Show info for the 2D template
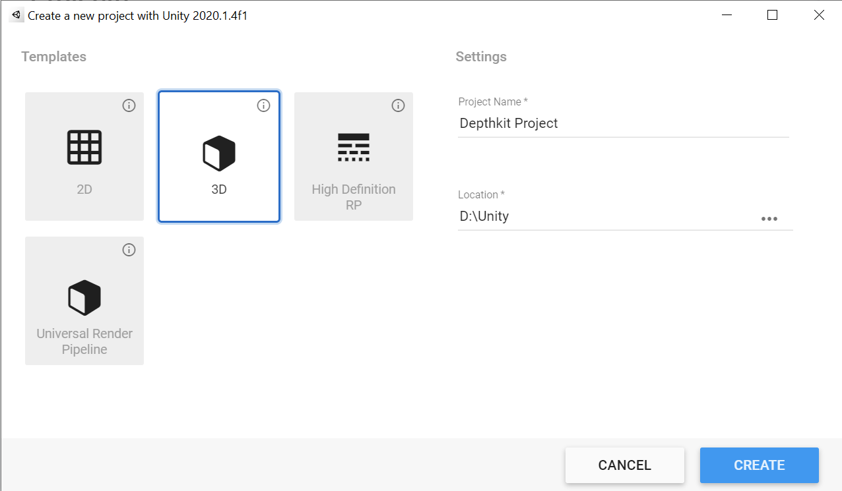The height and width of the screenshot is (491, 842). [129, 105]
